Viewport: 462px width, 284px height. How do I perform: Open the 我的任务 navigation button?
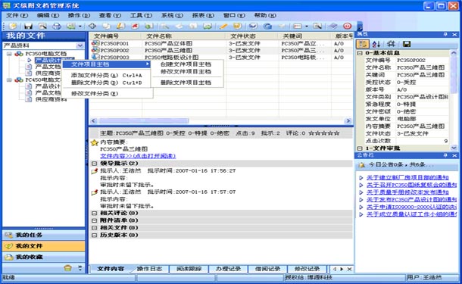coord(44,235)
